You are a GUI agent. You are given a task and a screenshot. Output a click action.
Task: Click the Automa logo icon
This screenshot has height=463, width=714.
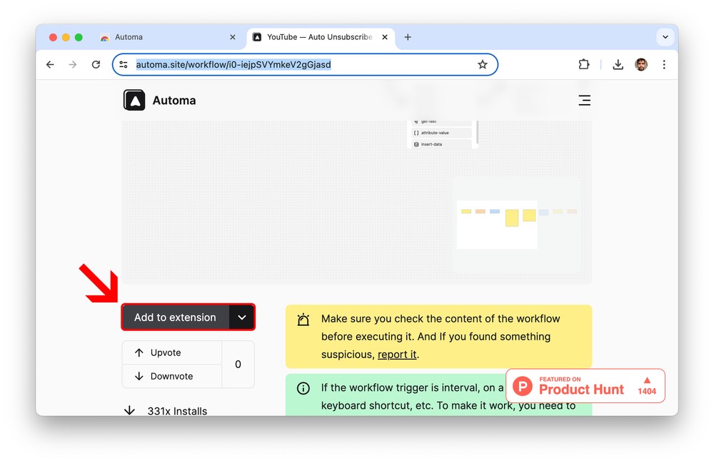[134, 101]
